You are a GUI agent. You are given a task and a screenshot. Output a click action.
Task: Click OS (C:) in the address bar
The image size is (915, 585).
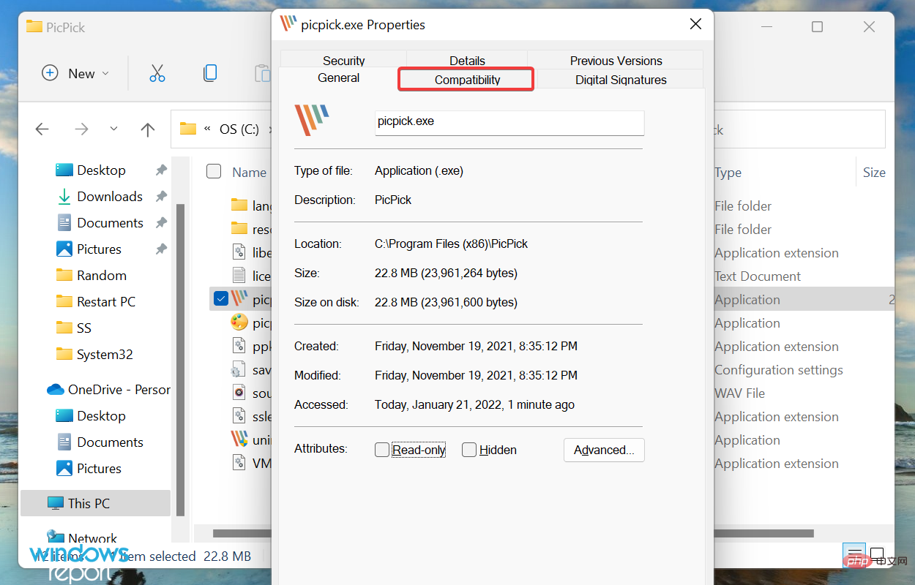[239, 129]
